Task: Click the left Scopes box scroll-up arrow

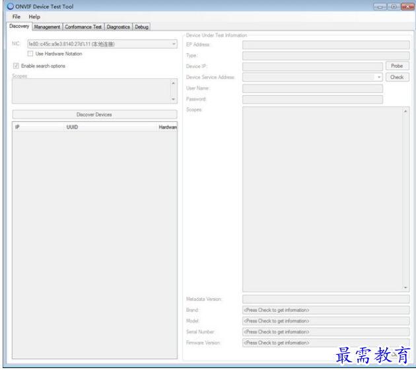Action: click(173, 83)
